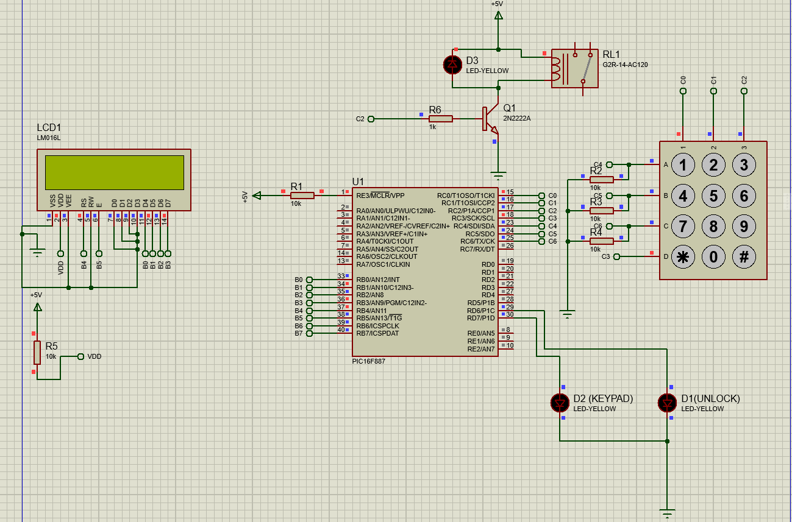
Task: Select the RL1 relay component
Action: pos(574,68)
